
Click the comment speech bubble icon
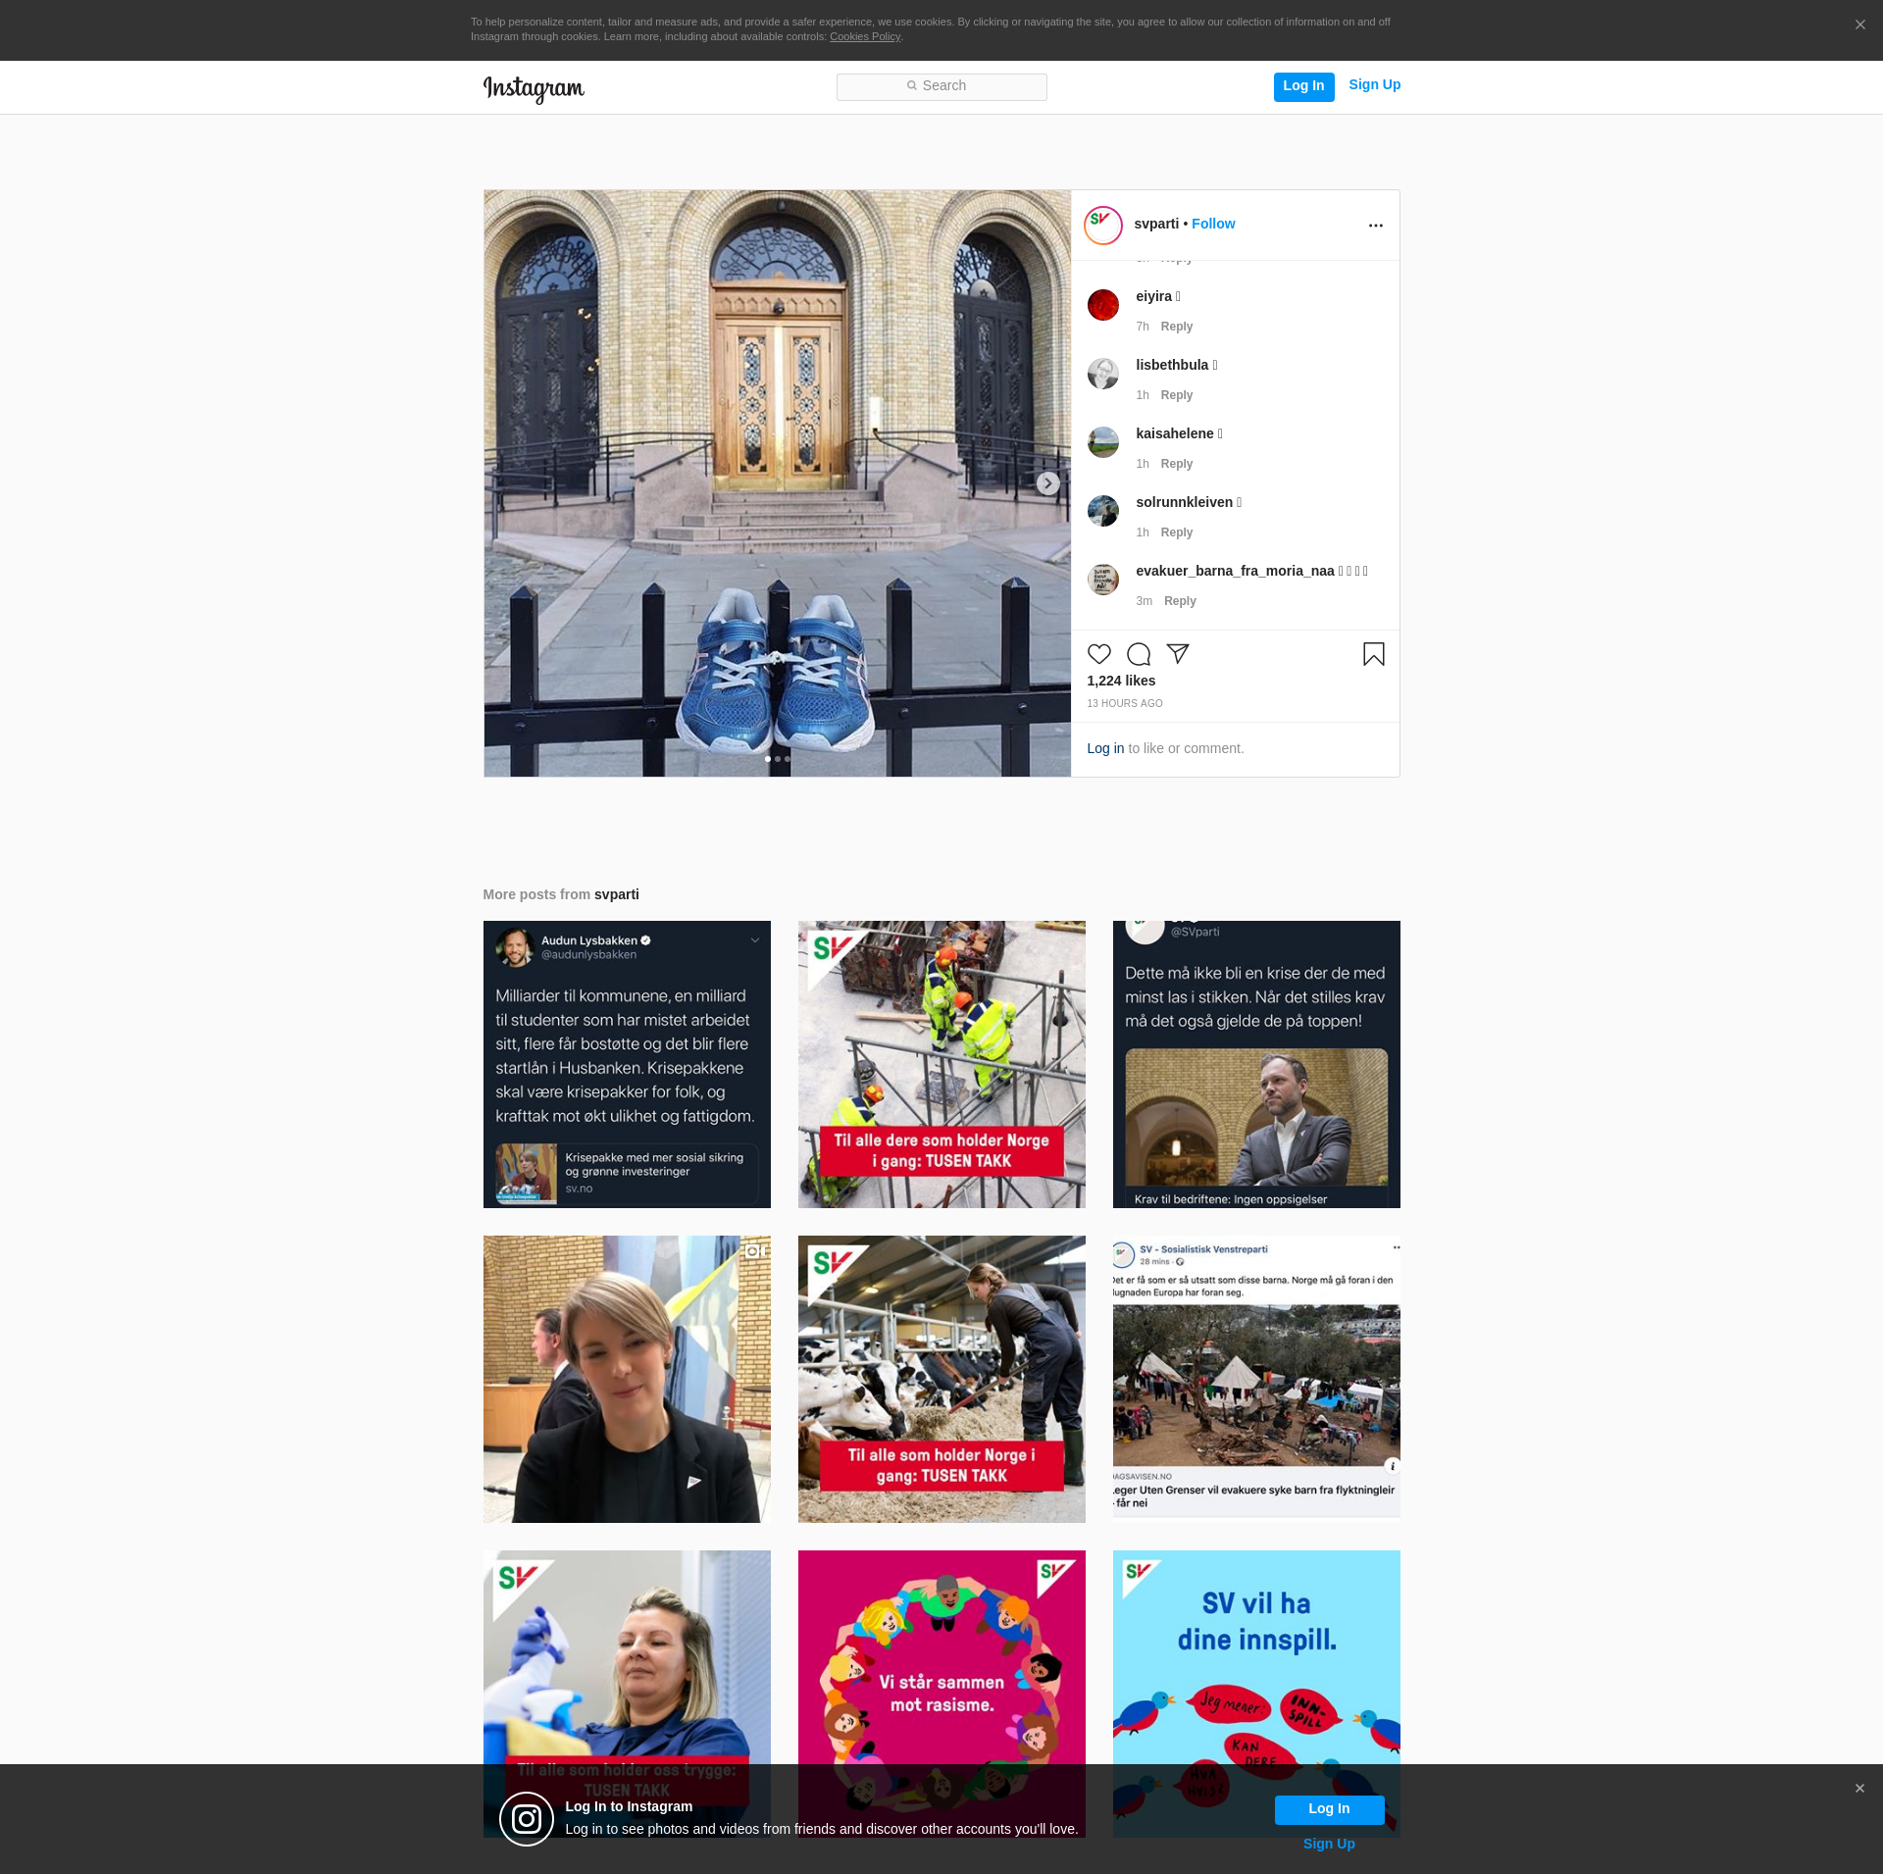point(1139,654)
